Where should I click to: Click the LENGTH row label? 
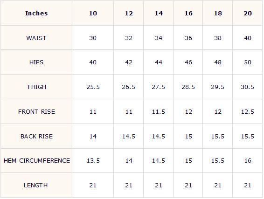tap(36, 185)
